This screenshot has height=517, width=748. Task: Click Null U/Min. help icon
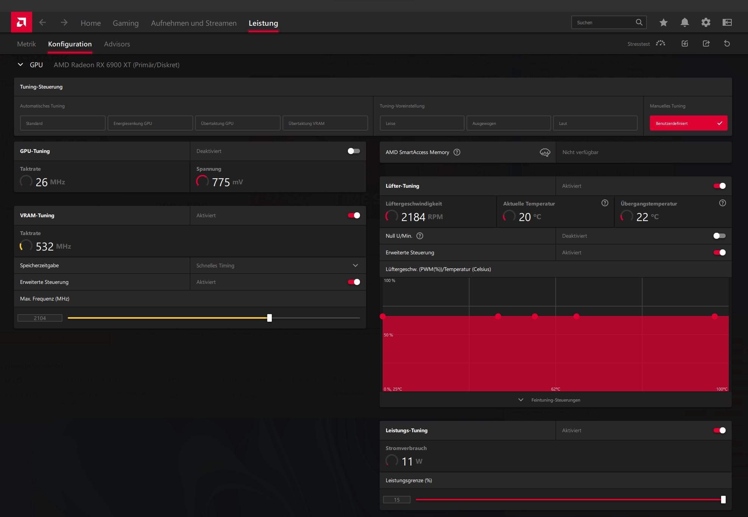pos(420,236)
